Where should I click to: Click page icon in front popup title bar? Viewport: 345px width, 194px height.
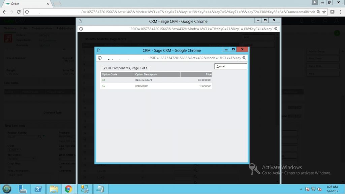pos(99,51)
